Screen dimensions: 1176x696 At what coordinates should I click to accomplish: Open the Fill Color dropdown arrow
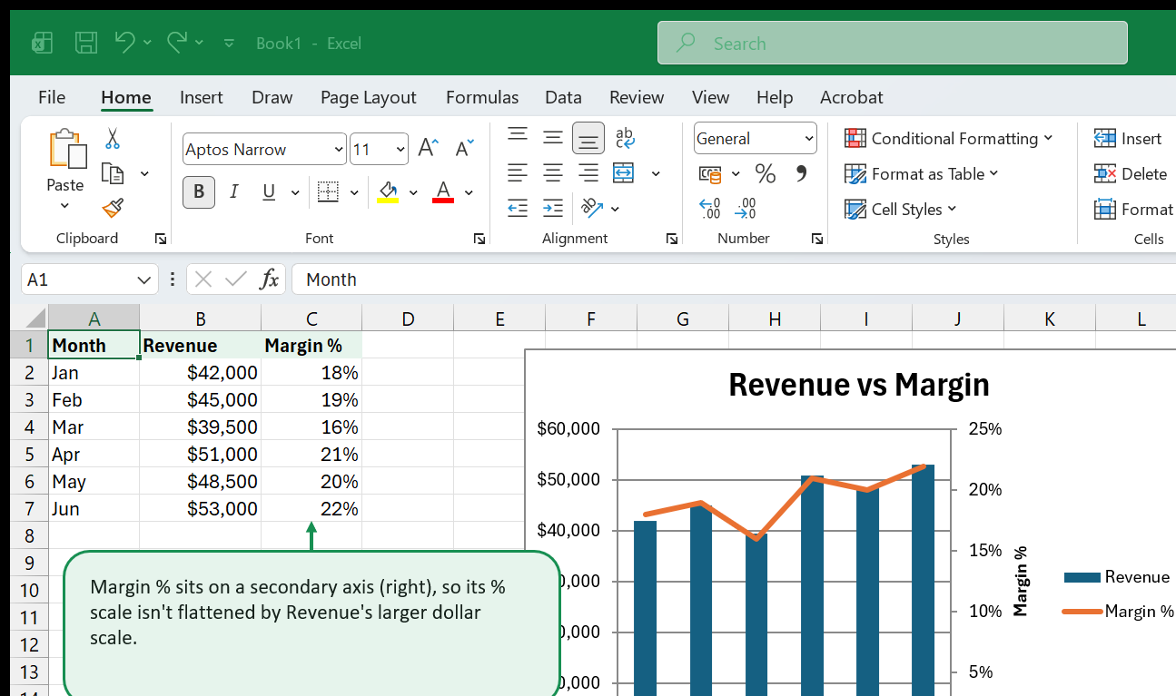point(413,192)
